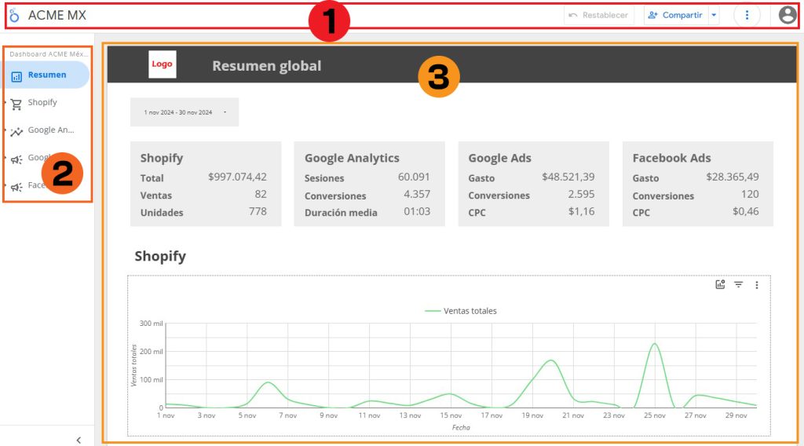Screen dimensions: 804x446
Task: Click the Google Ads megaphone icon in sidebar
Action: [x=16, y=159]
